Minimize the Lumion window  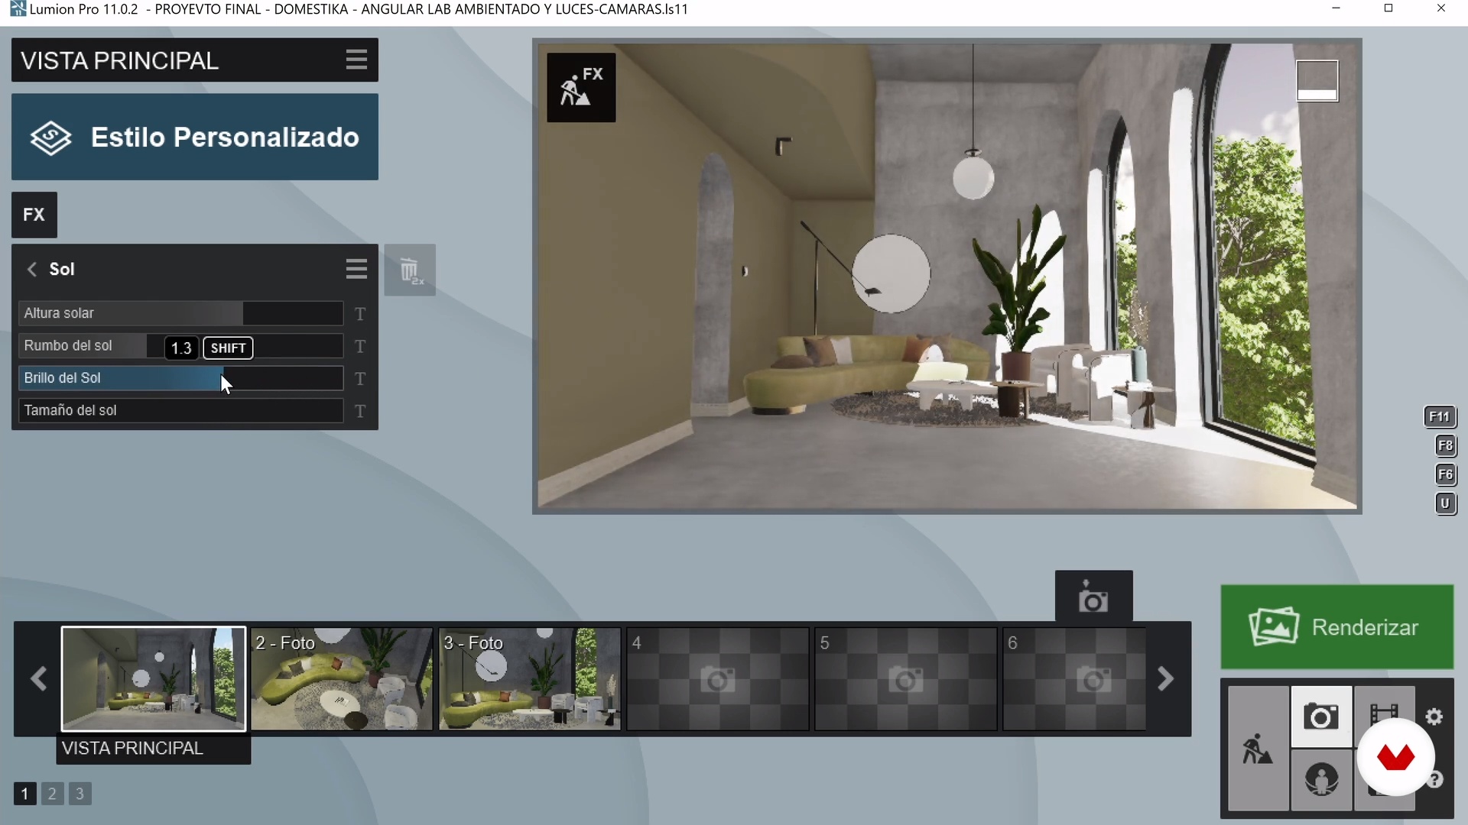tap(1336, 8)
